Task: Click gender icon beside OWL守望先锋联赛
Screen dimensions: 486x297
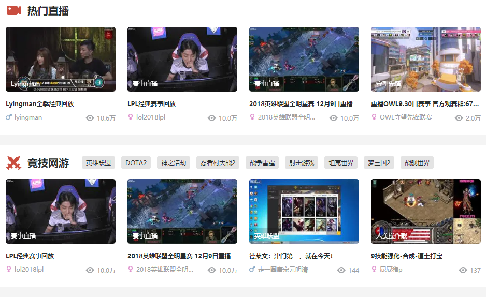Action: pyautogui.click(x=374, y=117)
